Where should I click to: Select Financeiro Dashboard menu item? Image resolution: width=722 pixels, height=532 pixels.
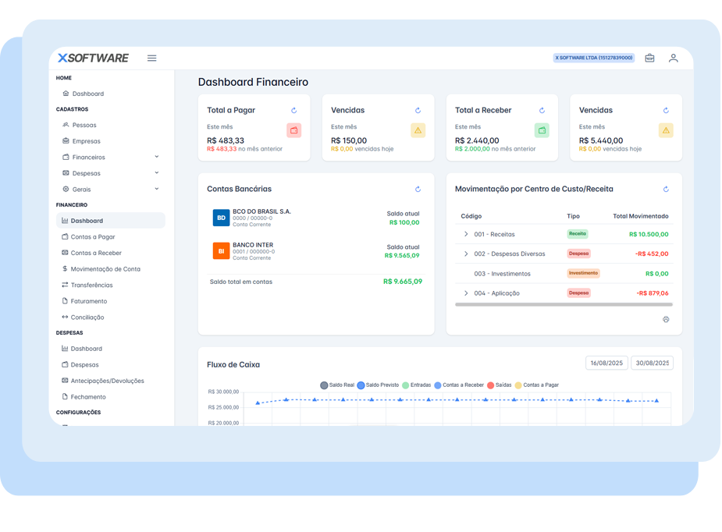[111, 221]
